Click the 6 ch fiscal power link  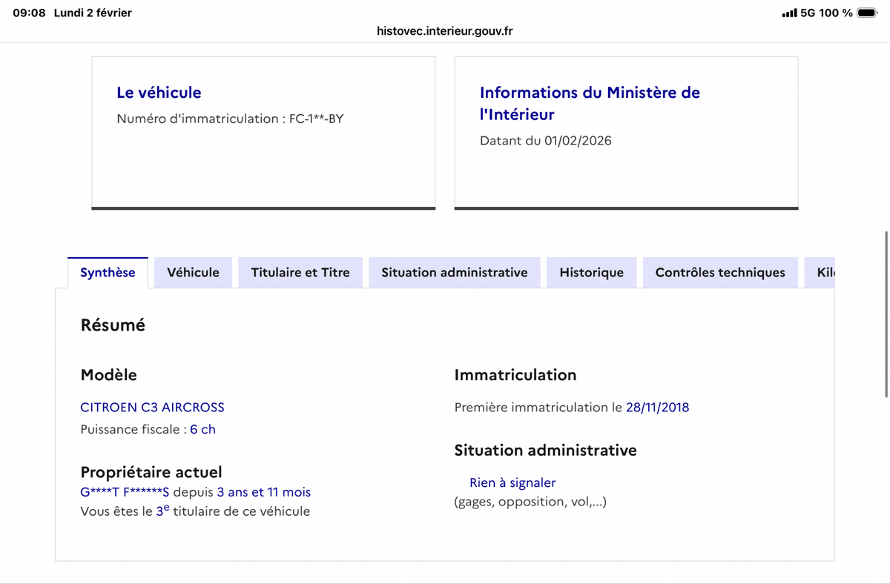click(x=202, y=428)
